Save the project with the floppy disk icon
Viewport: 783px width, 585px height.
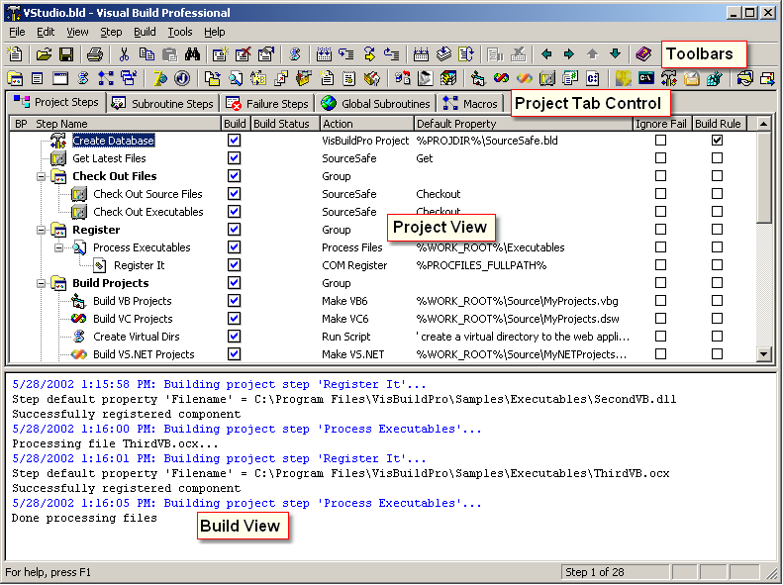point(66,53)
